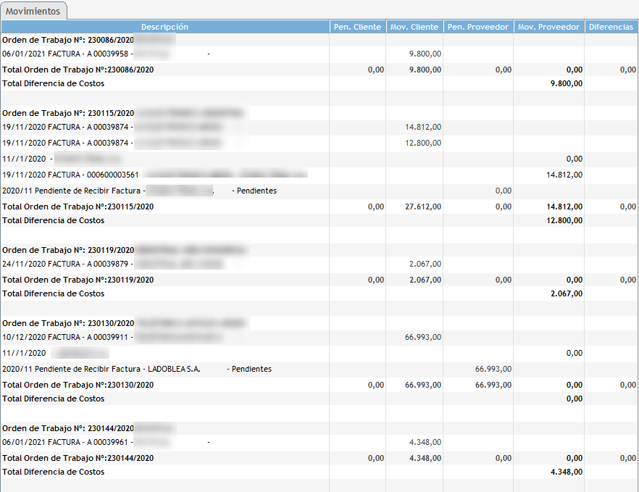Click the Descripción column header
This screenshot has width=639, height=492.
[164, 27]
